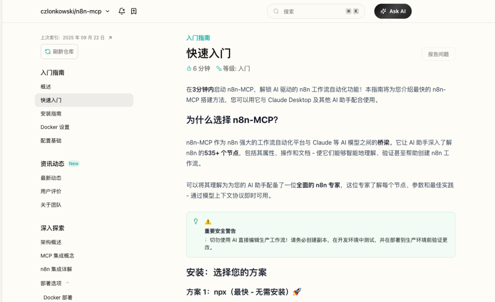Click the stopwatch icon beside 6 分钟

coord(189,69)
